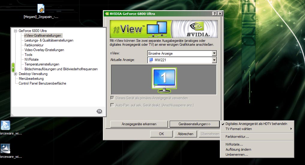The width and height of the screenshot is (305, 165).
Task: Click 'Geräteeinstellungen>>' button
Action: [x=195, y=124]
